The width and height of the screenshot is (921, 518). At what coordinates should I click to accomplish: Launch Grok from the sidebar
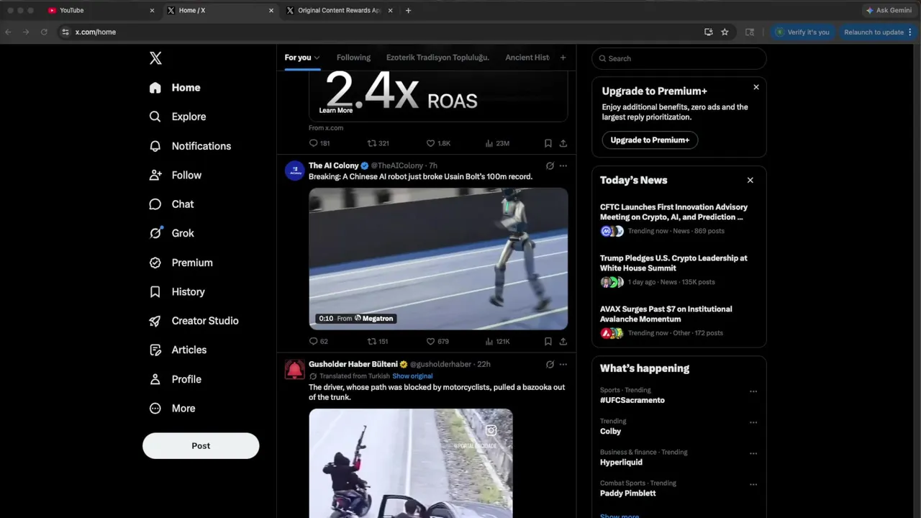[171, 233]
